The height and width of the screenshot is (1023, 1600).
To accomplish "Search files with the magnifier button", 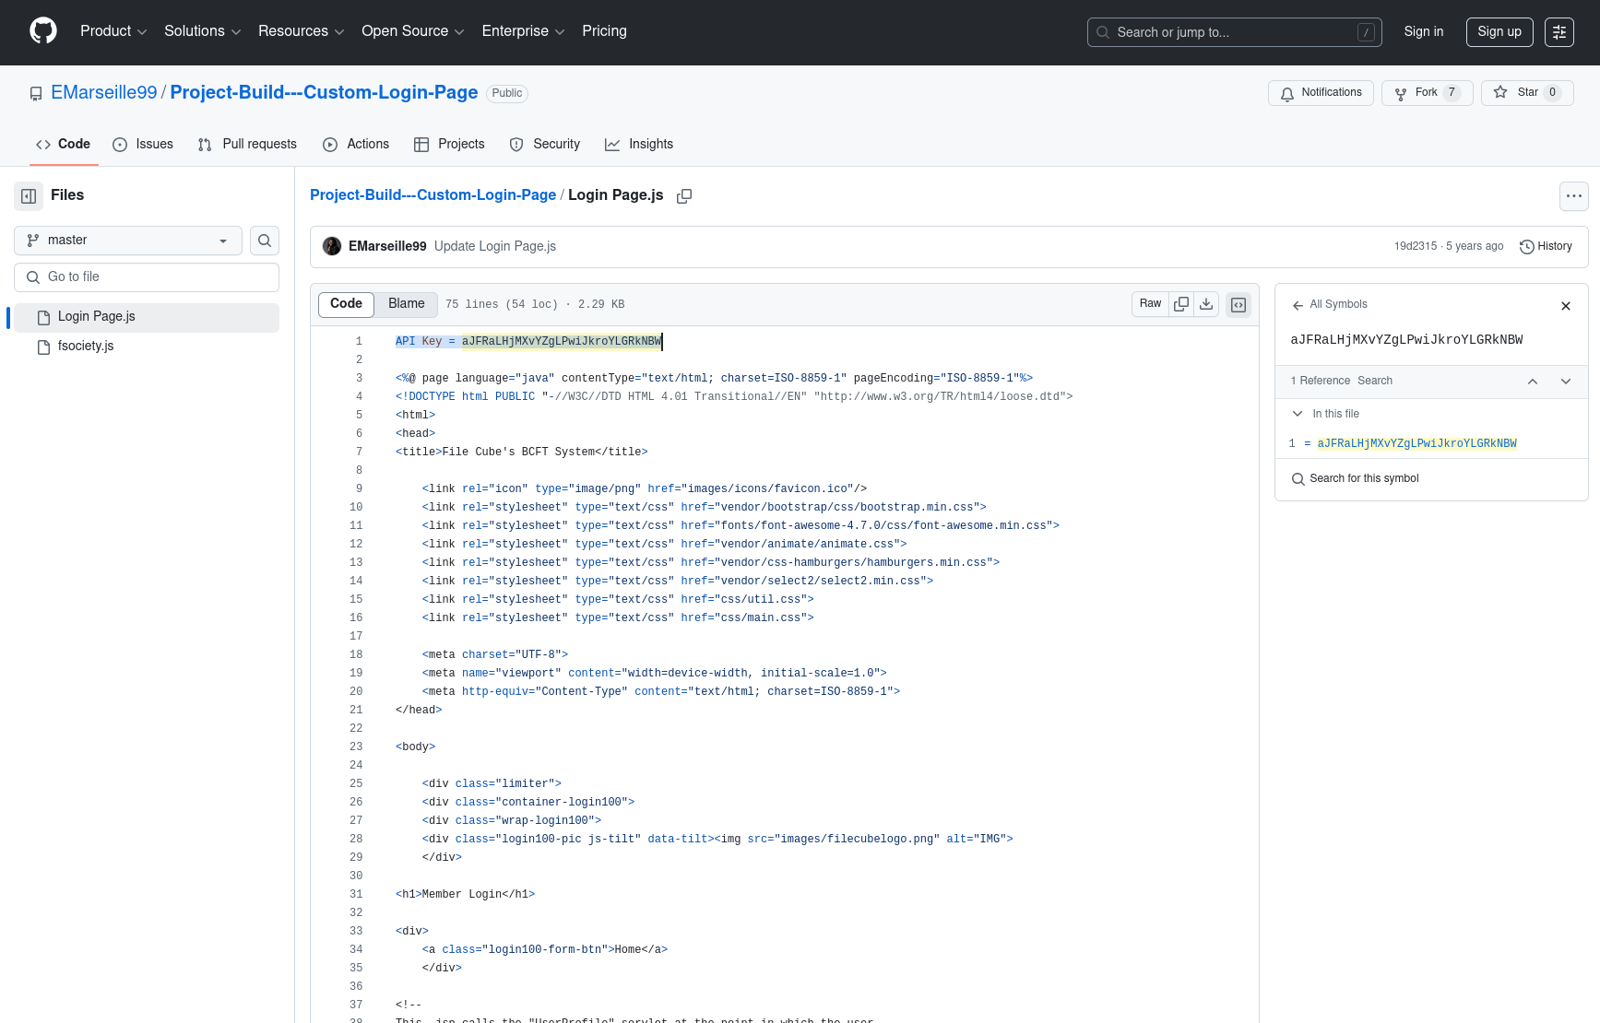I will pyautogui.click(x=265, y=241).
